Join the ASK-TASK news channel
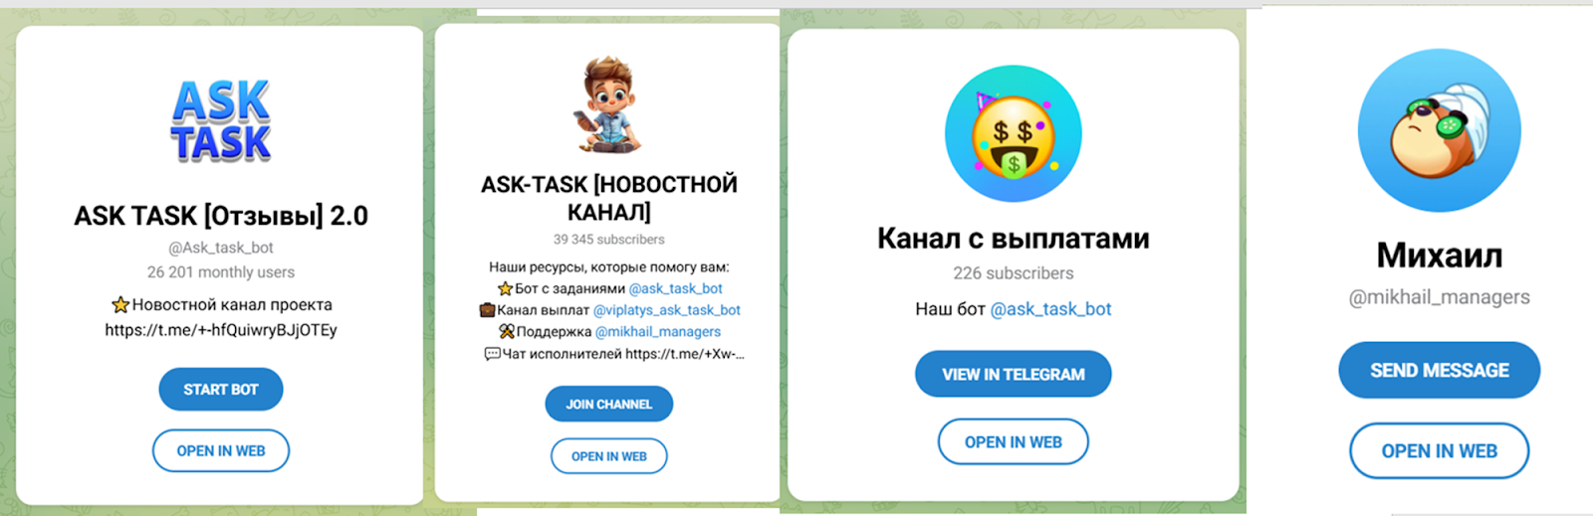 pos(609,404)
